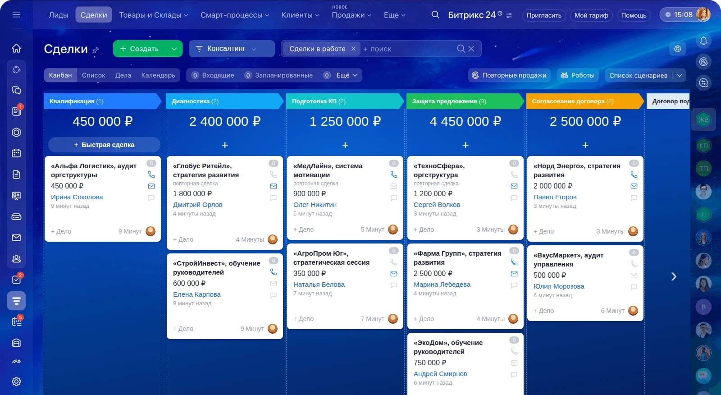Open settings gear at sidebar bottom
Image resolution: width=721 pixels, height=395 pixels.
pyautogui.click(x=16, y=381)
